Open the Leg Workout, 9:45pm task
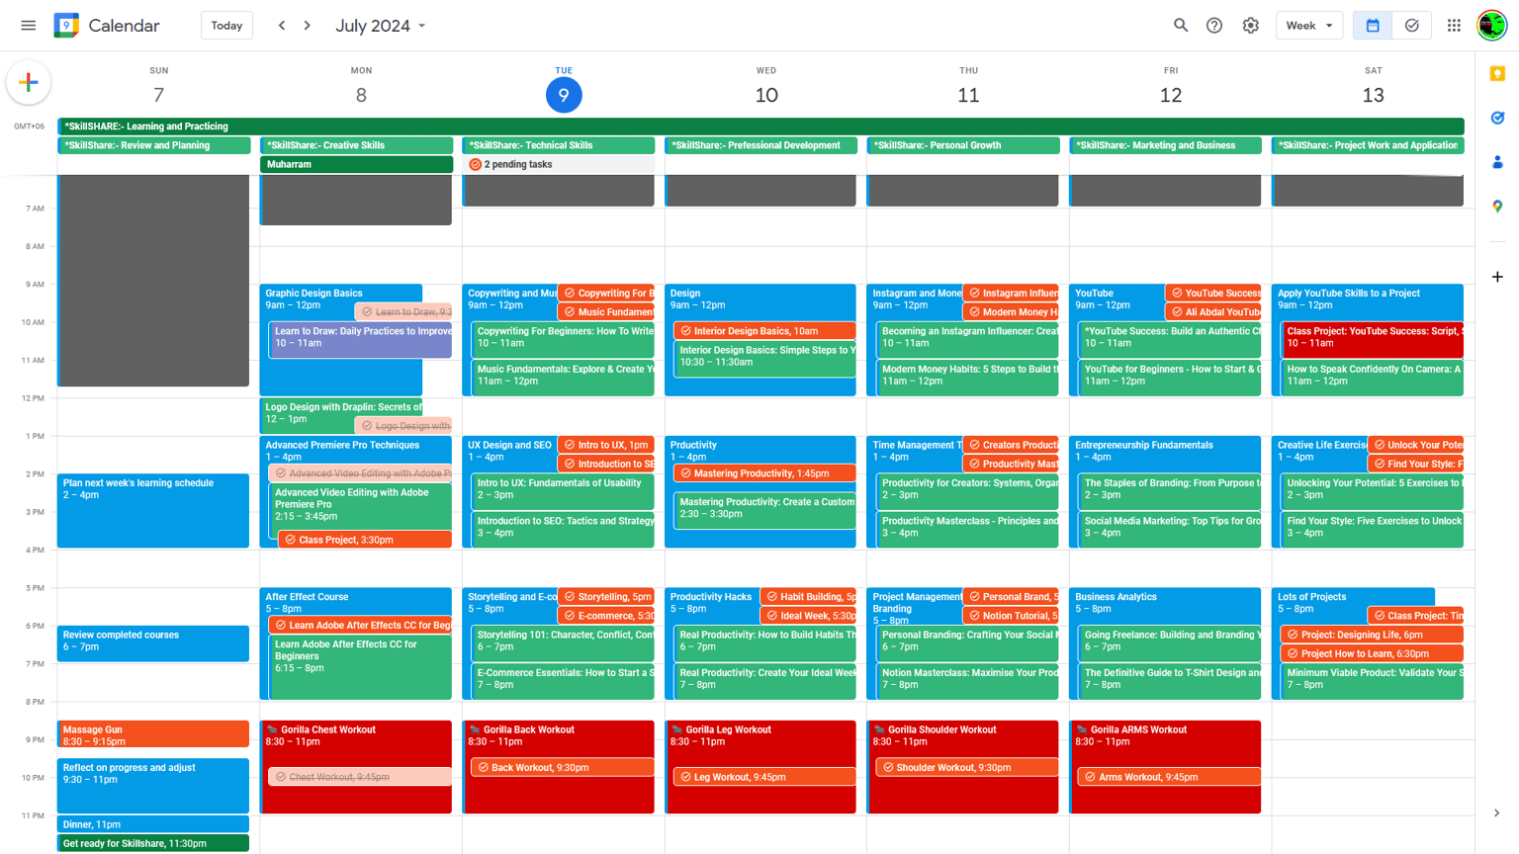 click(764, 777)
